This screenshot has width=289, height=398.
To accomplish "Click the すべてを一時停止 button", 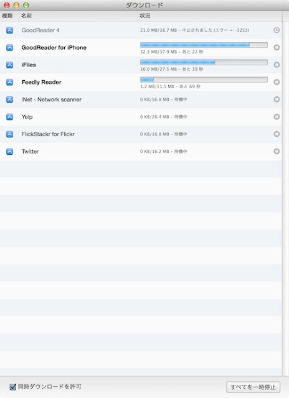I will click(x=253, y=387).
